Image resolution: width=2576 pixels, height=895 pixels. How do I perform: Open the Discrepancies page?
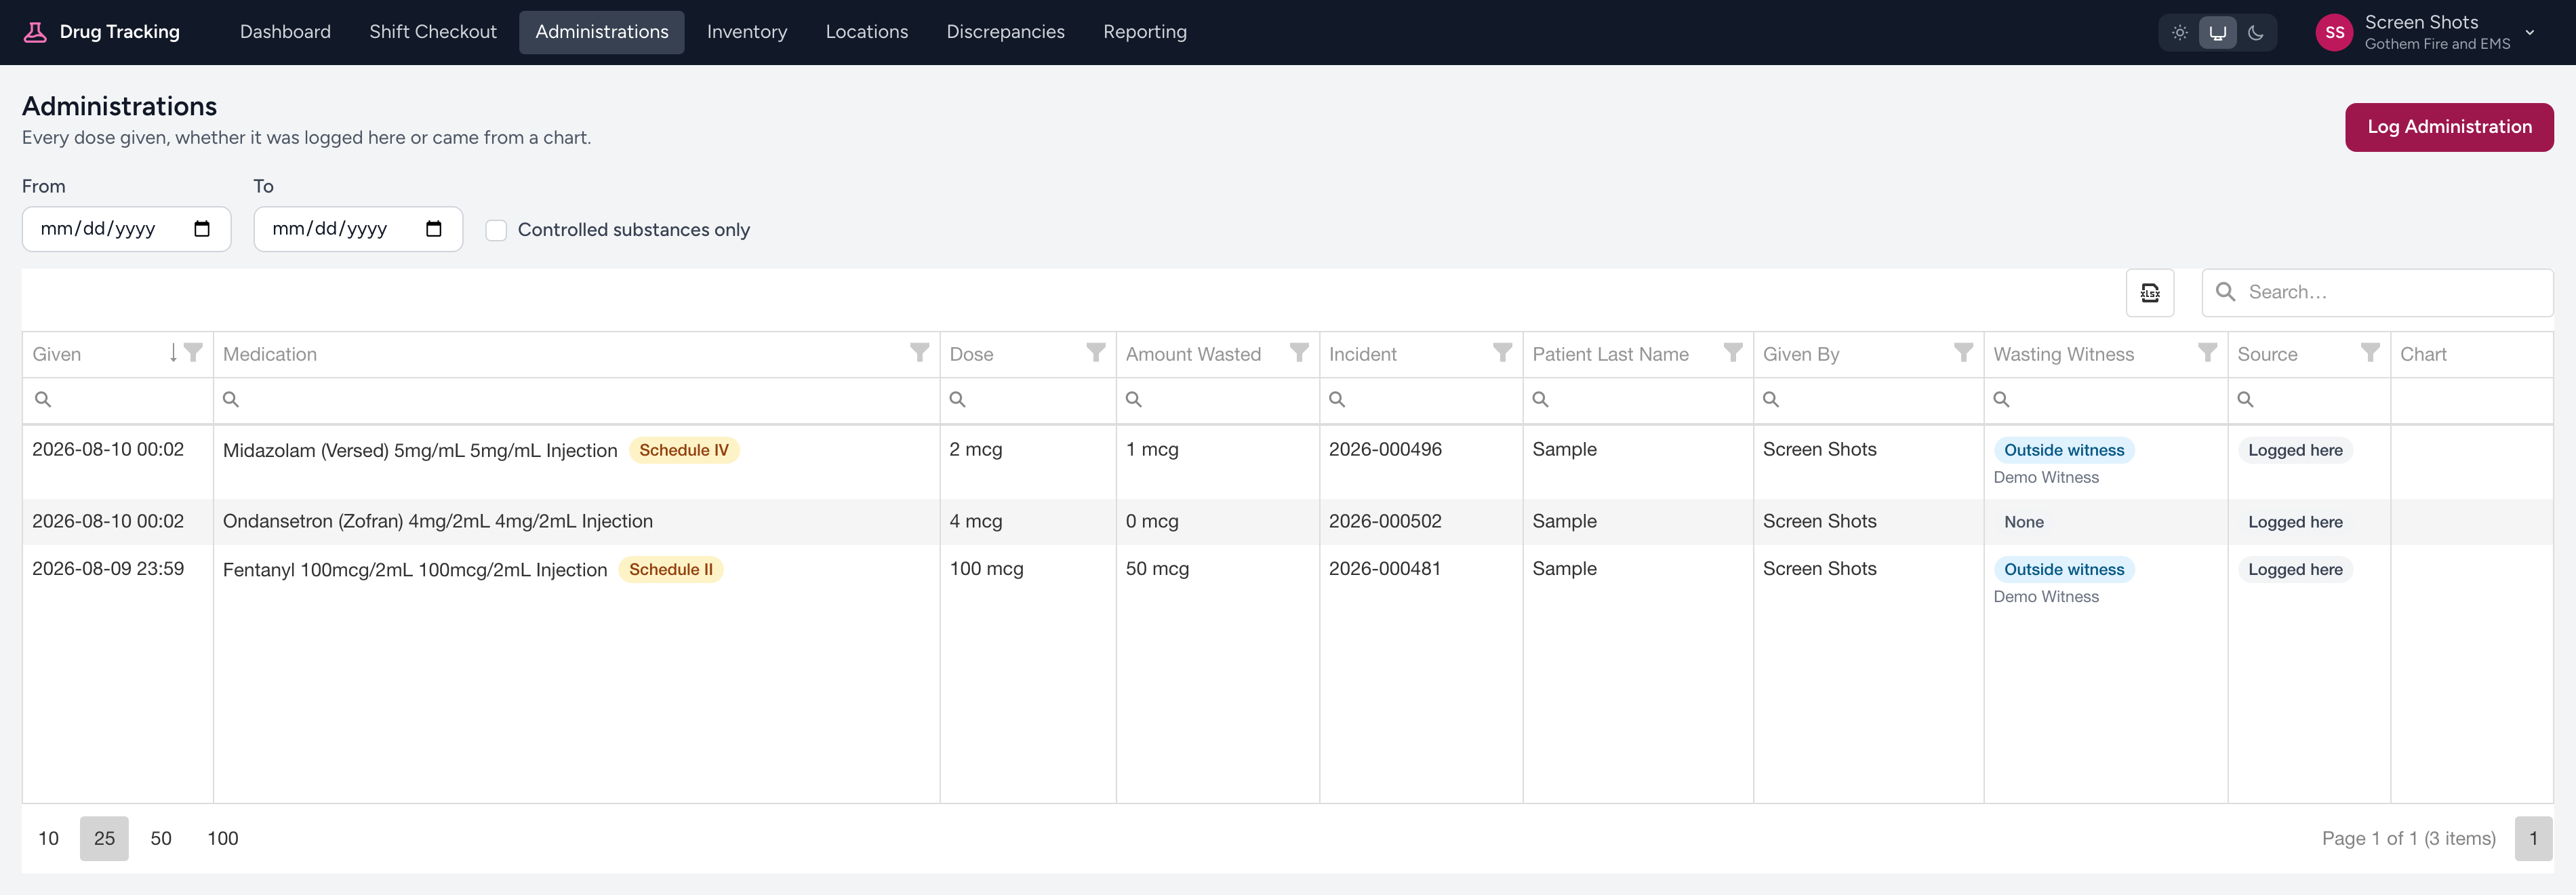(1005, 32)
